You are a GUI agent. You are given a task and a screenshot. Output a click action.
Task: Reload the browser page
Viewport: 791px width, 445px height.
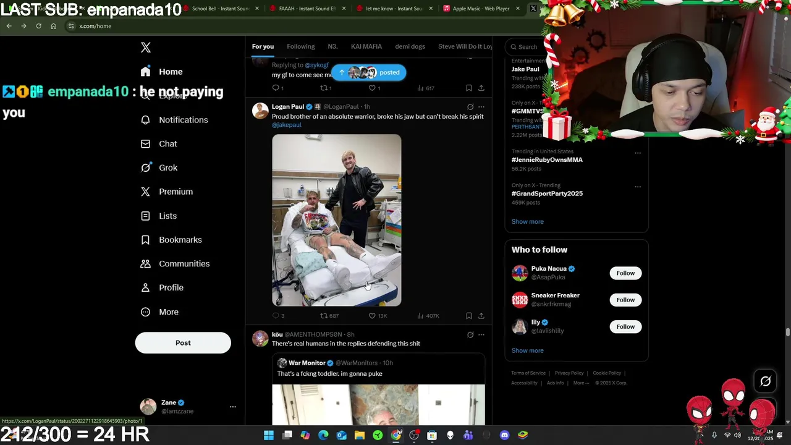pos(38,26)
